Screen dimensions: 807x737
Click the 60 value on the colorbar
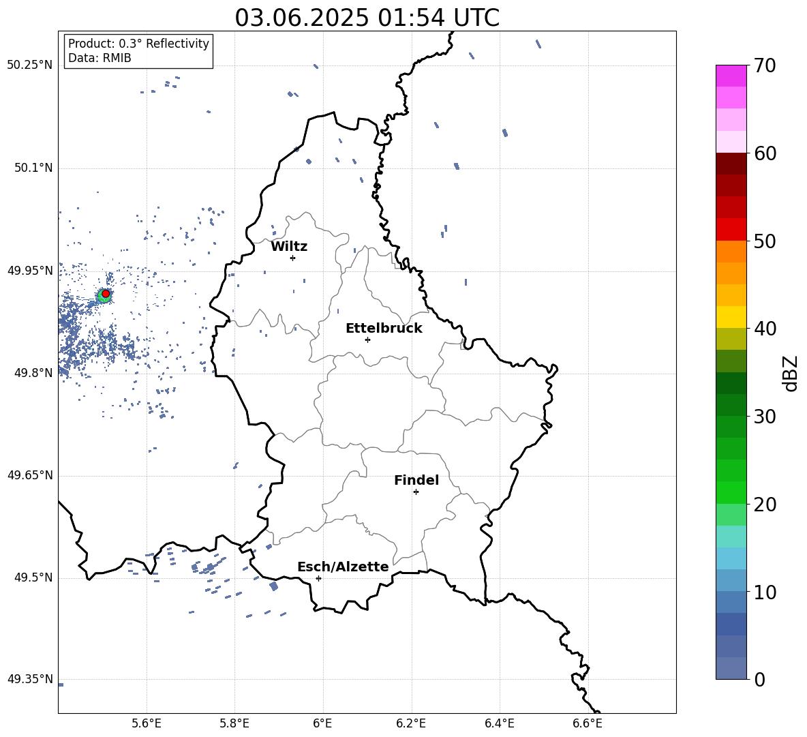[x=765, y=153]
